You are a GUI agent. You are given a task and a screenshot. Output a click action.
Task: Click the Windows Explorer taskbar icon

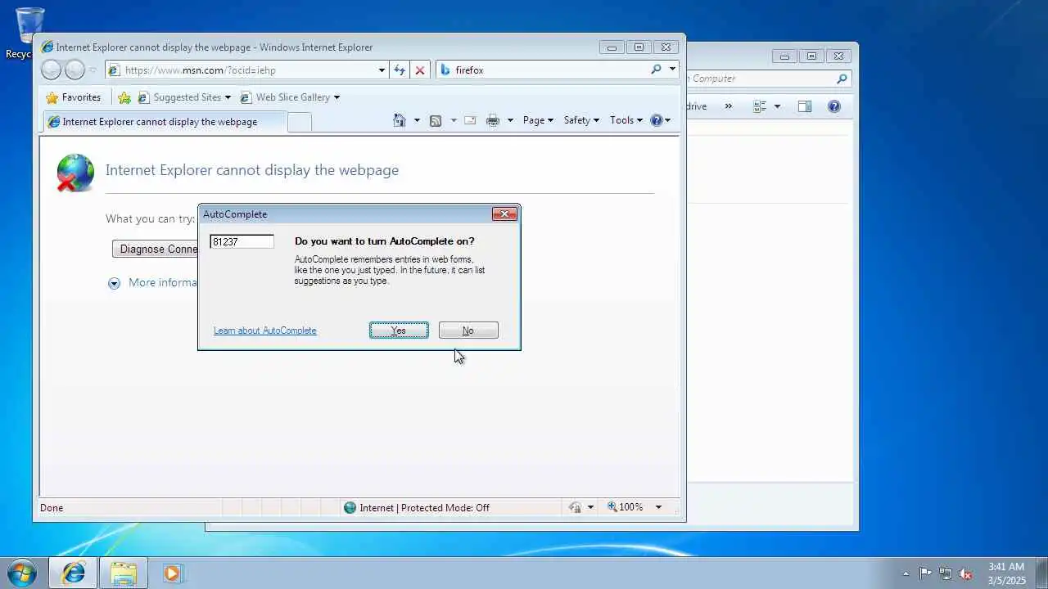pyautogui.click(x=124, y=573)
